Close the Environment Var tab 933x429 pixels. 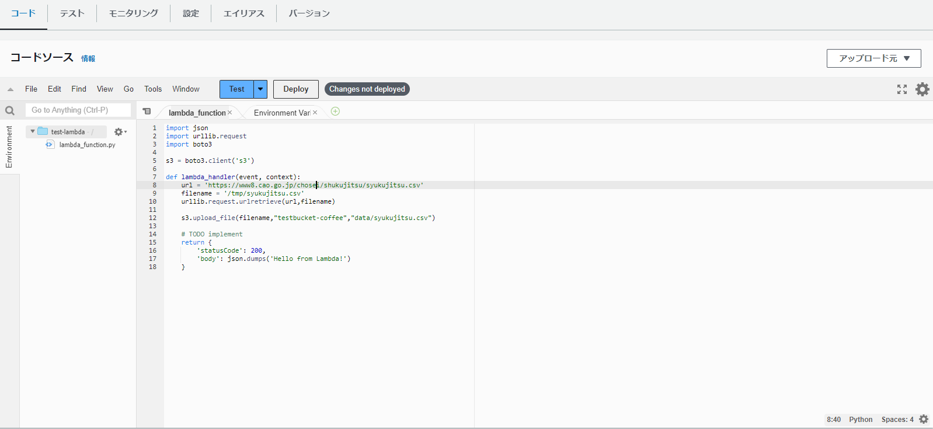coord(315,113)
